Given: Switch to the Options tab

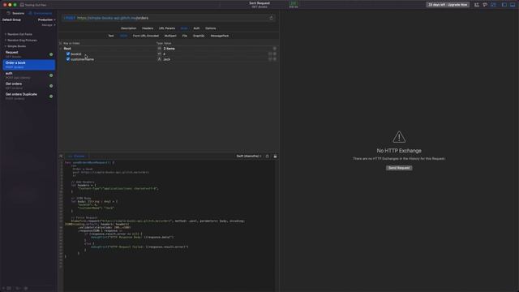Looking at the screenshot, I should (x=211, y=28).
